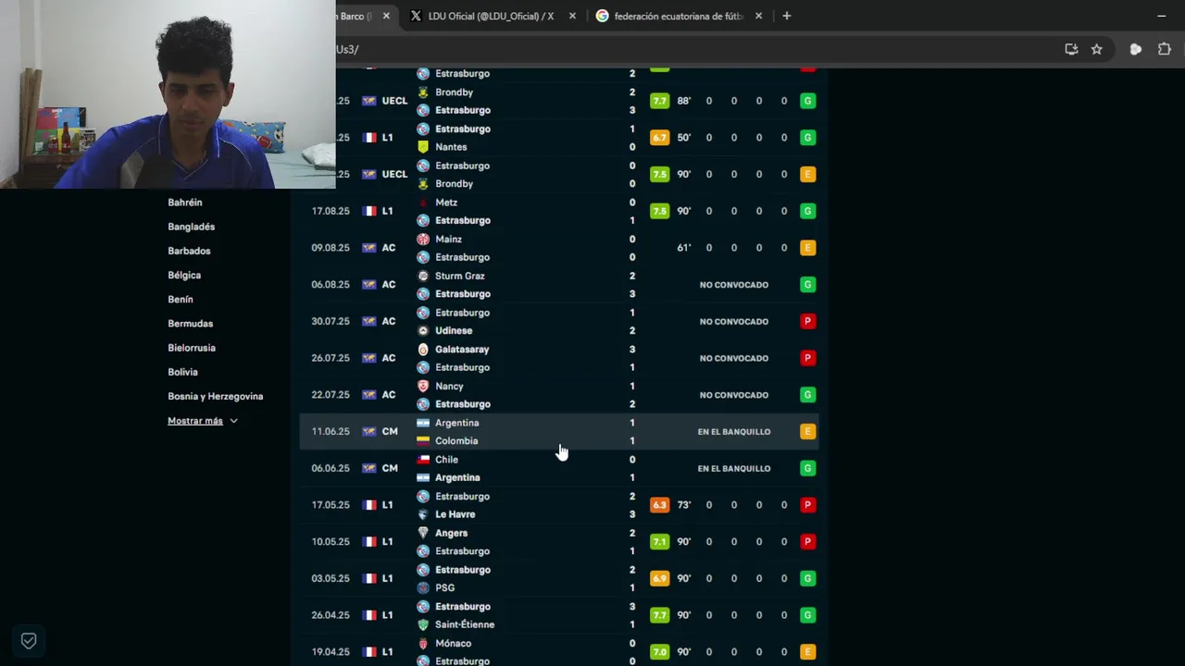This screenshot has height=666, width=1185.
Task: Select Bangladés in country list
Action: point(191,227)
